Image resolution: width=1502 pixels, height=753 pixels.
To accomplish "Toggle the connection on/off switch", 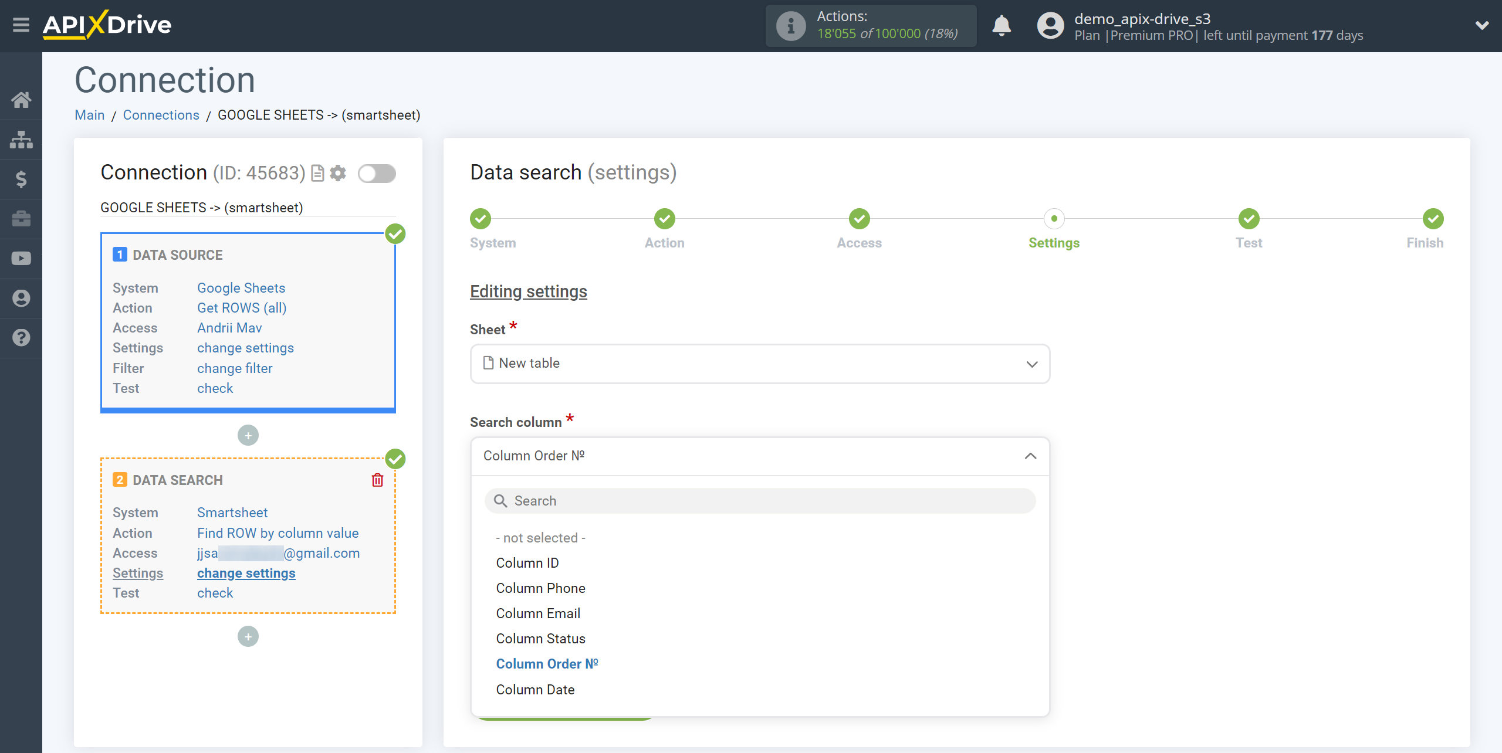I will tap(377, 174).
